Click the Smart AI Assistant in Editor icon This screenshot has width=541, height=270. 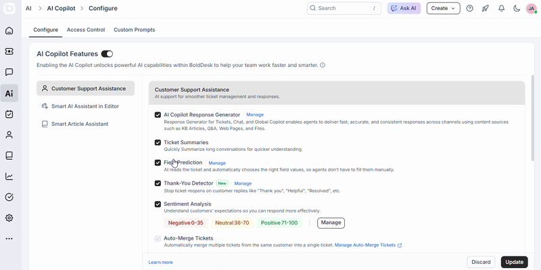pos(45,106)
